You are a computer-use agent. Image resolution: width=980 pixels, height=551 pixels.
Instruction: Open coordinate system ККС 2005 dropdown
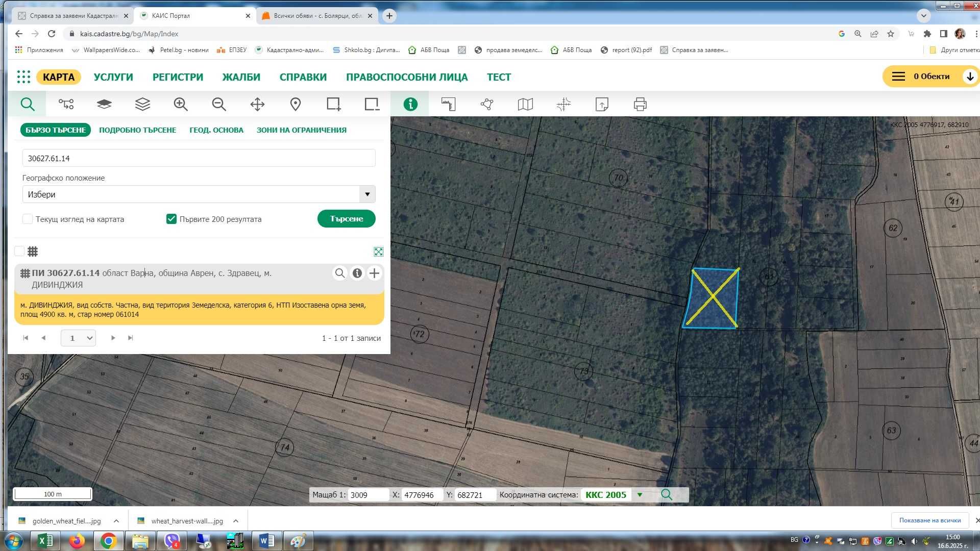click(640, 494)
